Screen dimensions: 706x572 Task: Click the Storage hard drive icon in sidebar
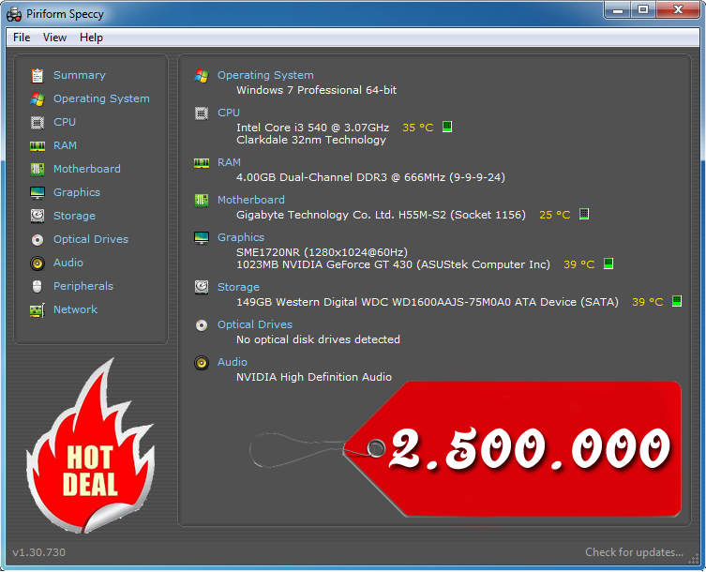pos(38,217)
